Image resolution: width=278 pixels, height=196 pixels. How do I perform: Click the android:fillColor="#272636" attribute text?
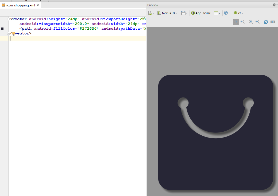66,29
